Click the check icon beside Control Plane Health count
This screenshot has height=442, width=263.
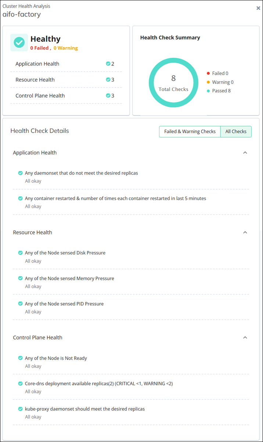tap(107, 95)
